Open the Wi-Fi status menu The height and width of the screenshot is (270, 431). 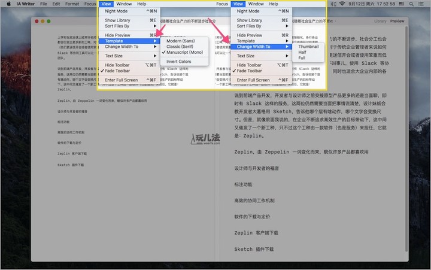(x=342, y=4)
